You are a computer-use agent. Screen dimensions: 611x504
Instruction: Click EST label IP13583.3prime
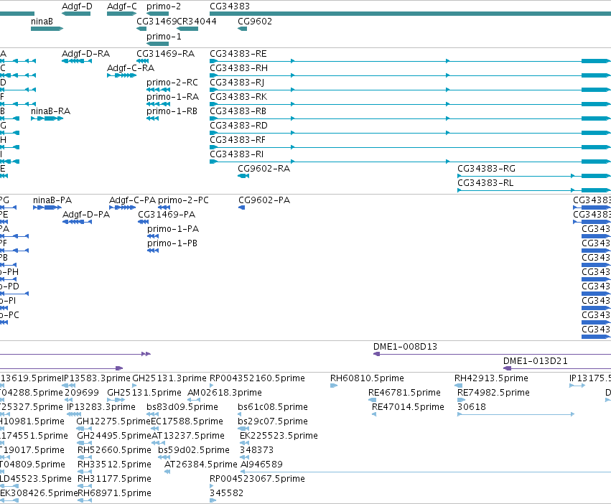tap(96, 379)
